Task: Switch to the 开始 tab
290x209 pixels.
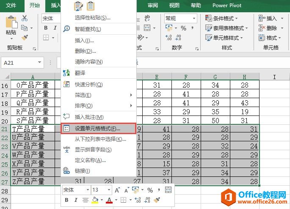Action: coord(35,5)
